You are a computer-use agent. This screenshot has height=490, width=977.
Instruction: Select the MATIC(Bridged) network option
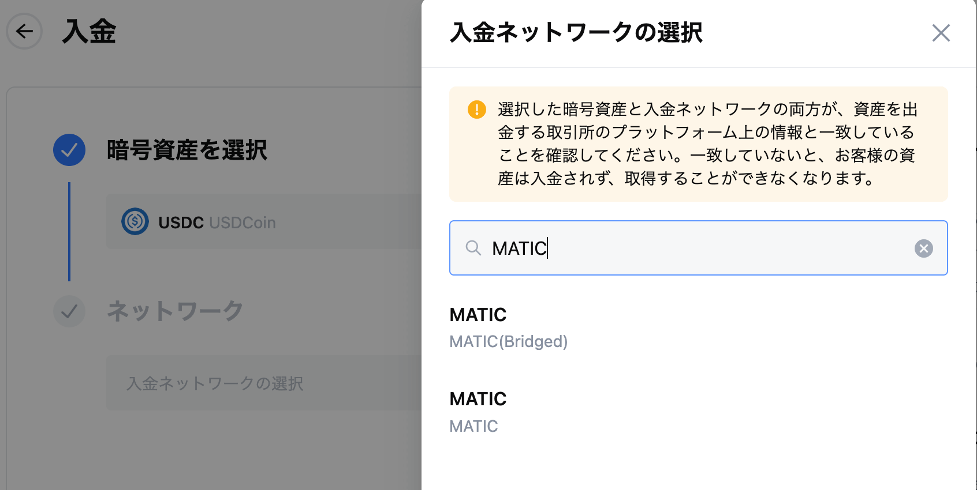coord(508,327)
